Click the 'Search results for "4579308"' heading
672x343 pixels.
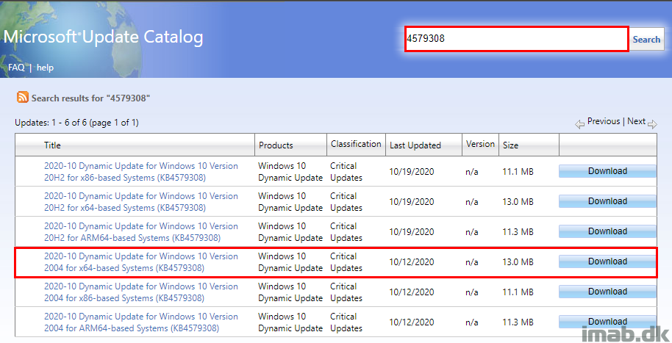tap(90, 98)
